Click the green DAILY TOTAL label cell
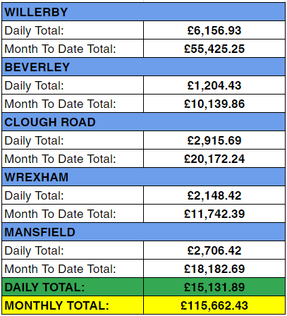Viewport: 287px width, 316px height. point(73,287)
